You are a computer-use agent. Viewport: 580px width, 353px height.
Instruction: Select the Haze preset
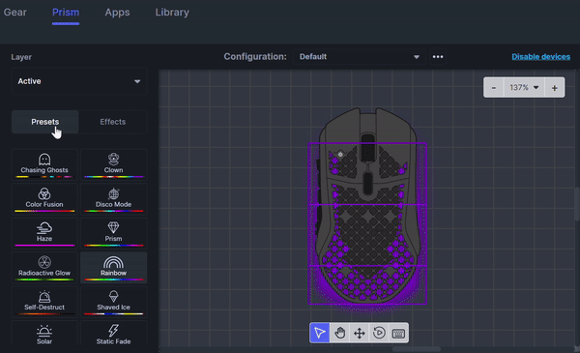pos(44,233)
